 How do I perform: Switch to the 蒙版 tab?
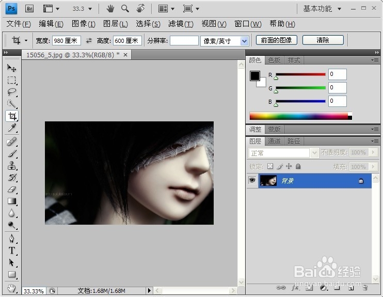[x=274, y=129]
